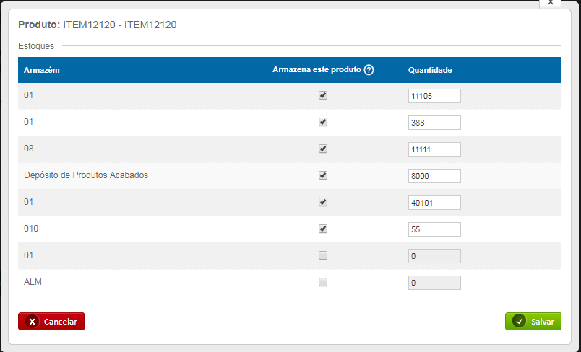581x352 pixels.
Task: Edit the quantity field showing 40101
Action: (434, 203)
